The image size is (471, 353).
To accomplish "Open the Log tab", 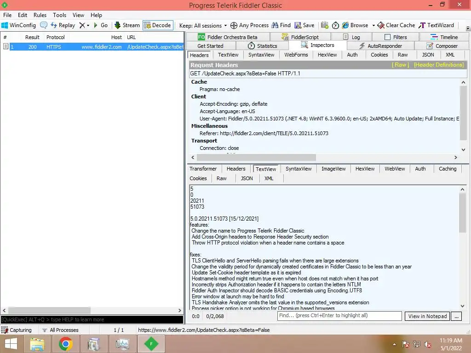I will (351, 37).
